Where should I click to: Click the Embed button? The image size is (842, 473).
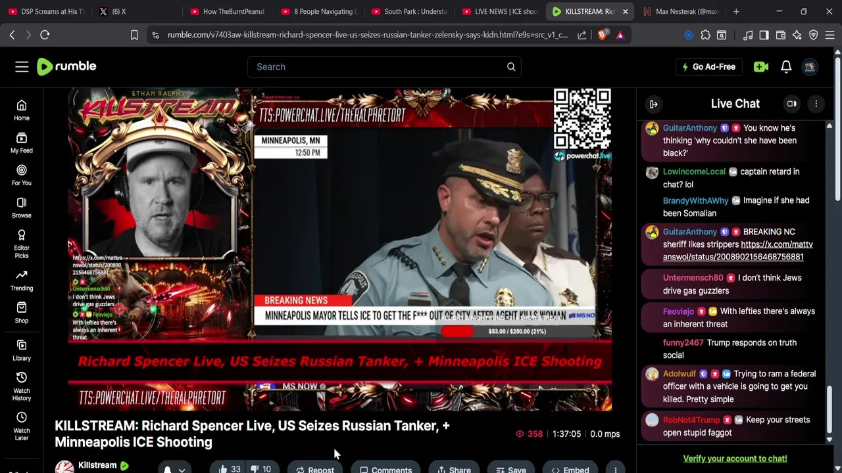click(570, 469)
